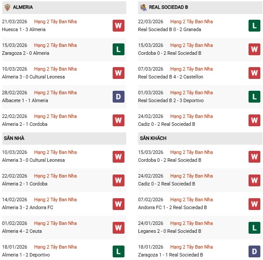Click the D badge for Albacete 1 - 1 Almeria
263x260 pixels.
click(118, 97)
